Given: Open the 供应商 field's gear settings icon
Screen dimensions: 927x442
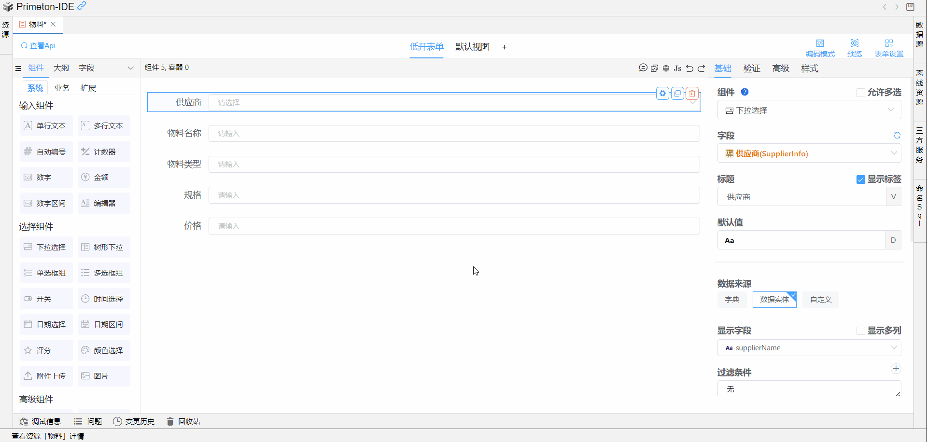Looking at the screenshot, I should [662, 93].
